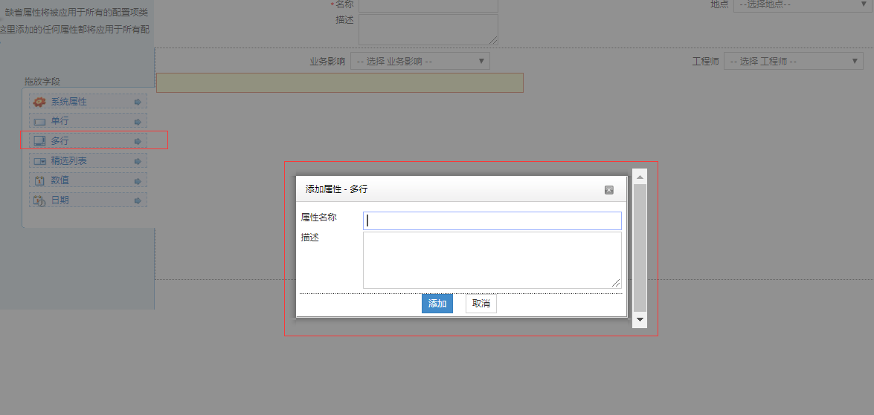Open the 选择地点 dropdown
Viewport: 874px width, 415px height.
tap(804, 4)
